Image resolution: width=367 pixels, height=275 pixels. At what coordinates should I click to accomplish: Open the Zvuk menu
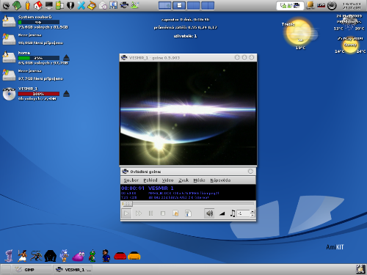click(x=183, y=180)
